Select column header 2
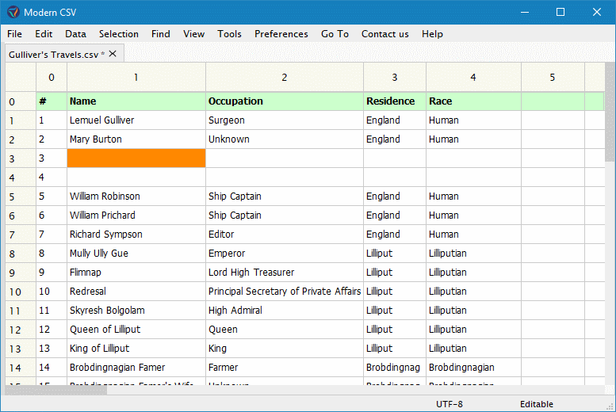 tap(285, 78)
